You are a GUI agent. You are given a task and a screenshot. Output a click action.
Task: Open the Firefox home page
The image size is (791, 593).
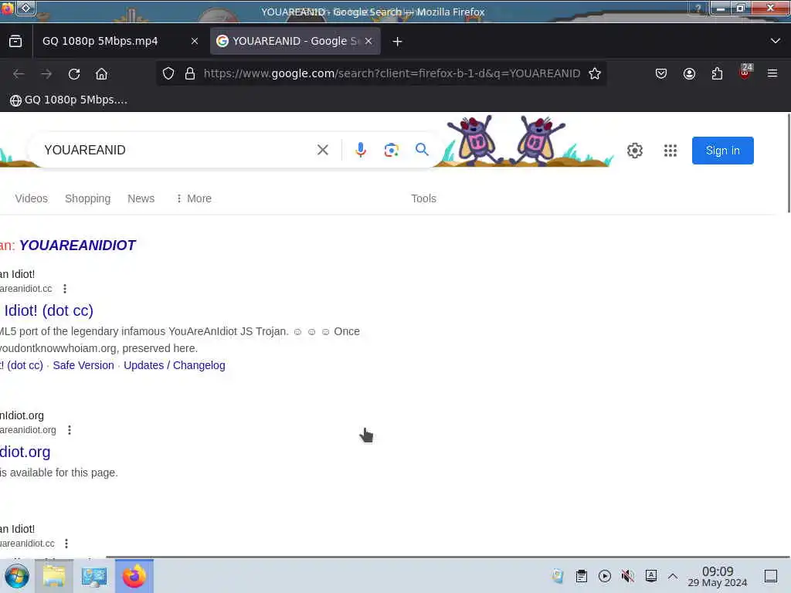click(x=101, y=73)
